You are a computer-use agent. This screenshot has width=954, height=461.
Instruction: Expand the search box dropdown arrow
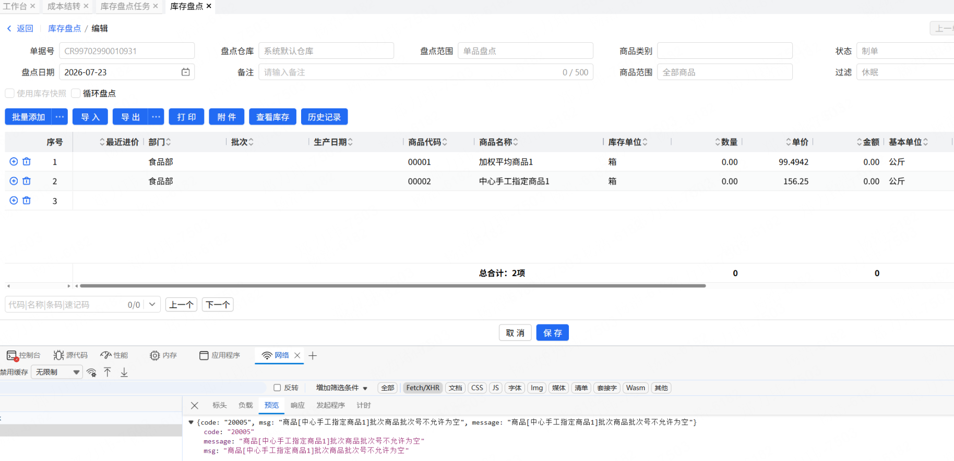click(152, 304)
